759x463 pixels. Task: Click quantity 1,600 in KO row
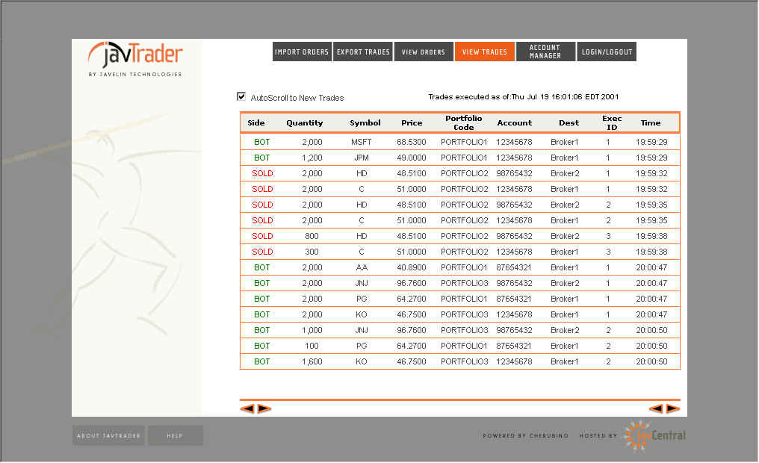coord(312,361)
